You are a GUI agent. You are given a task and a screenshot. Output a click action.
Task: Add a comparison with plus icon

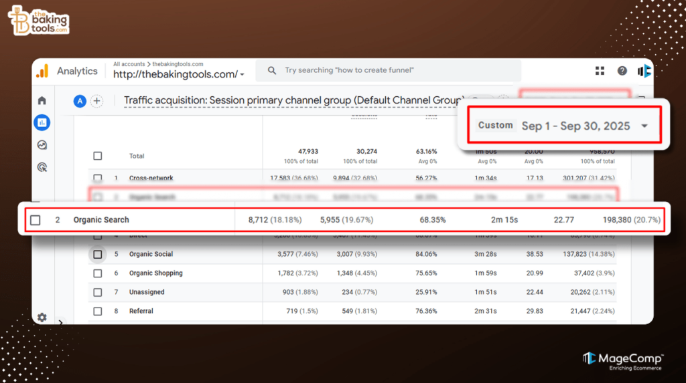(97, 101)
